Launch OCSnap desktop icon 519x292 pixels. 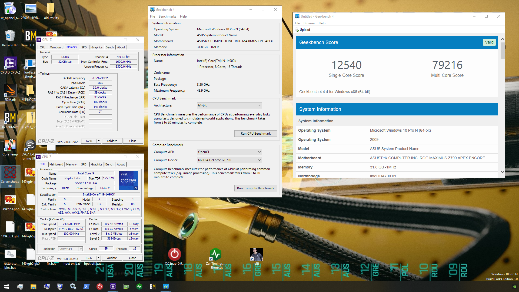[175, 256]
